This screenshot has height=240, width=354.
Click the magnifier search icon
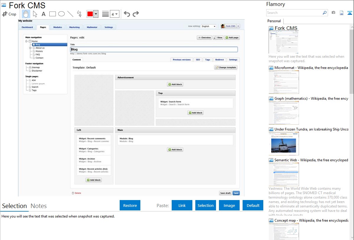click(324, 13)
